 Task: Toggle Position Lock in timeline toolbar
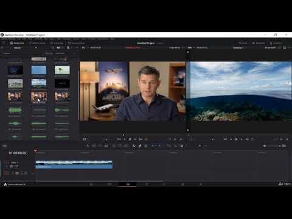pos(146,145)
